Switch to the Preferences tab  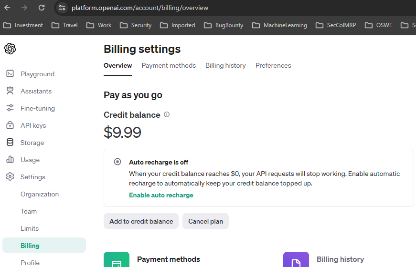[273, 65]
